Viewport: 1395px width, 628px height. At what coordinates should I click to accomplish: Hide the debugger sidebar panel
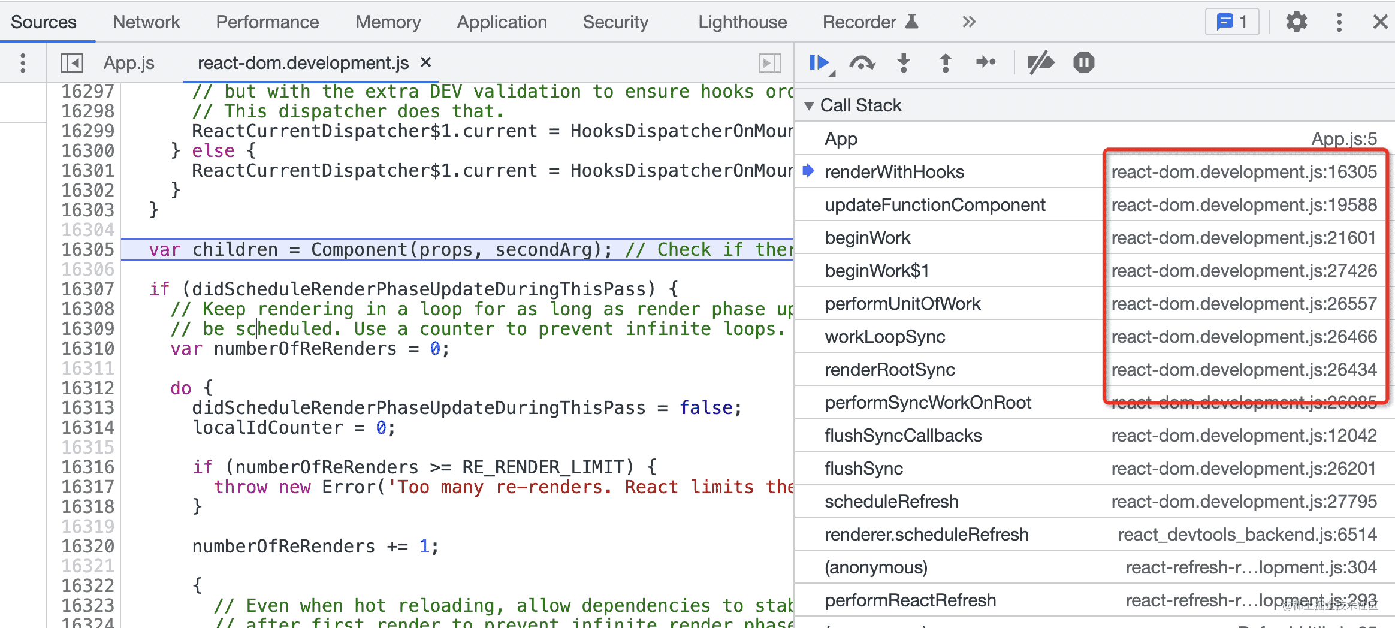pyautogui.click(x=770, y=63)
